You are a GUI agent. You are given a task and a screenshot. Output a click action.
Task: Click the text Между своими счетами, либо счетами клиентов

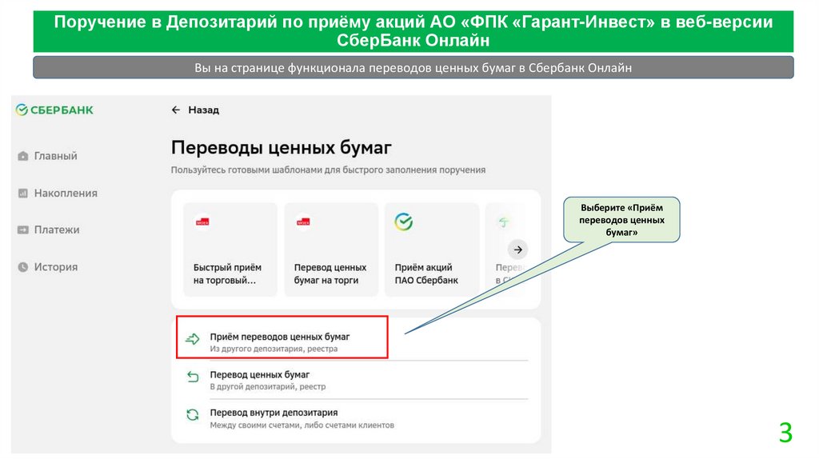302,425
